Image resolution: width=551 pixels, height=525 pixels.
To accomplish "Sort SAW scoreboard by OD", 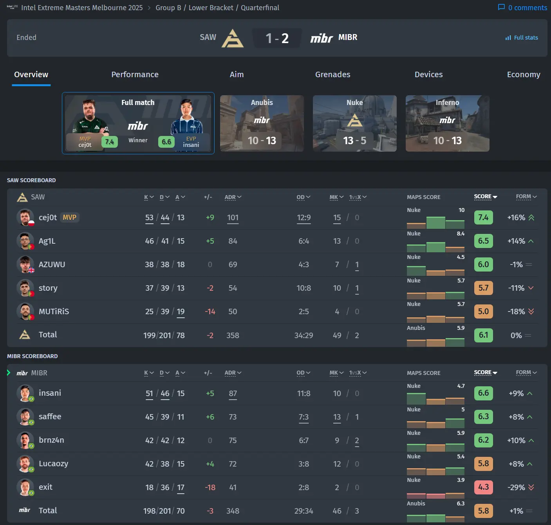I will (x=304, y=197).
